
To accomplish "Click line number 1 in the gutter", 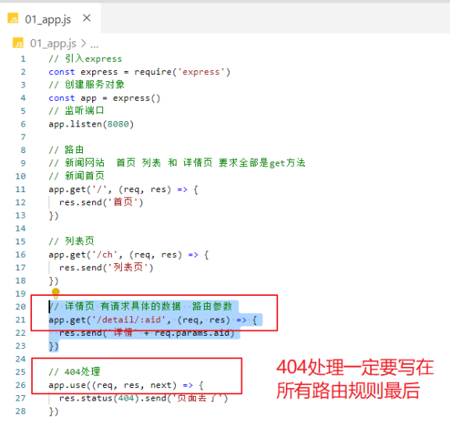I will (23, 59).
